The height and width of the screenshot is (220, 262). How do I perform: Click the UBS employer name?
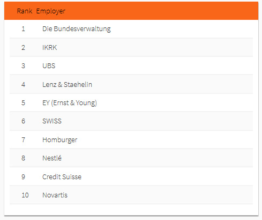49,66
